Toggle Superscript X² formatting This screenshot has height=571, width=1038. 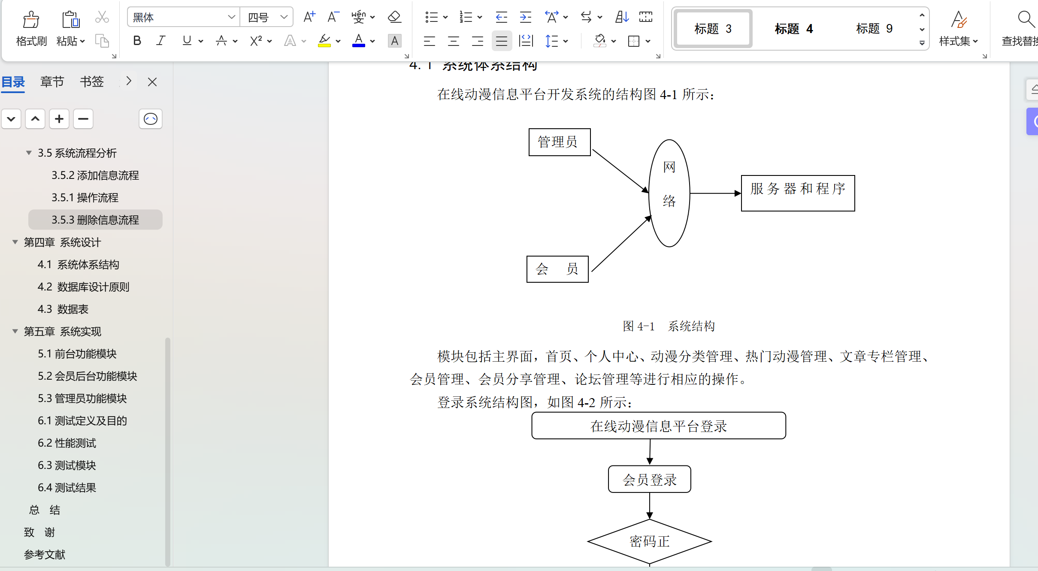256,41
